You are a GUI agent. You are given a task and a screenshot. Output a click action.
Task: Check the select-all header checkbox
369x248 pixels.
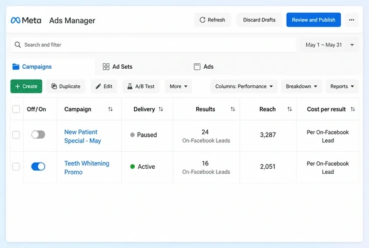[x=16, y=109]
